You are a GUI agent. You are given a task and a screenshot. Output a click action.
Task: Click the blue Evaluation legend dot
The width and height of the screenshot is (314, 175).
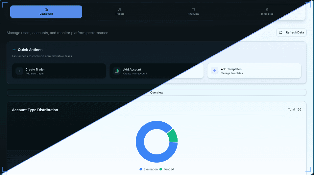[x=141, y=169]
